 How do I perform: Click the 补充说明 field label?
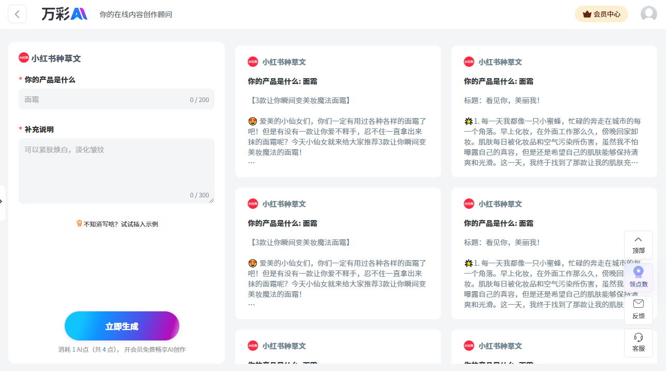[x=39, y=129]
